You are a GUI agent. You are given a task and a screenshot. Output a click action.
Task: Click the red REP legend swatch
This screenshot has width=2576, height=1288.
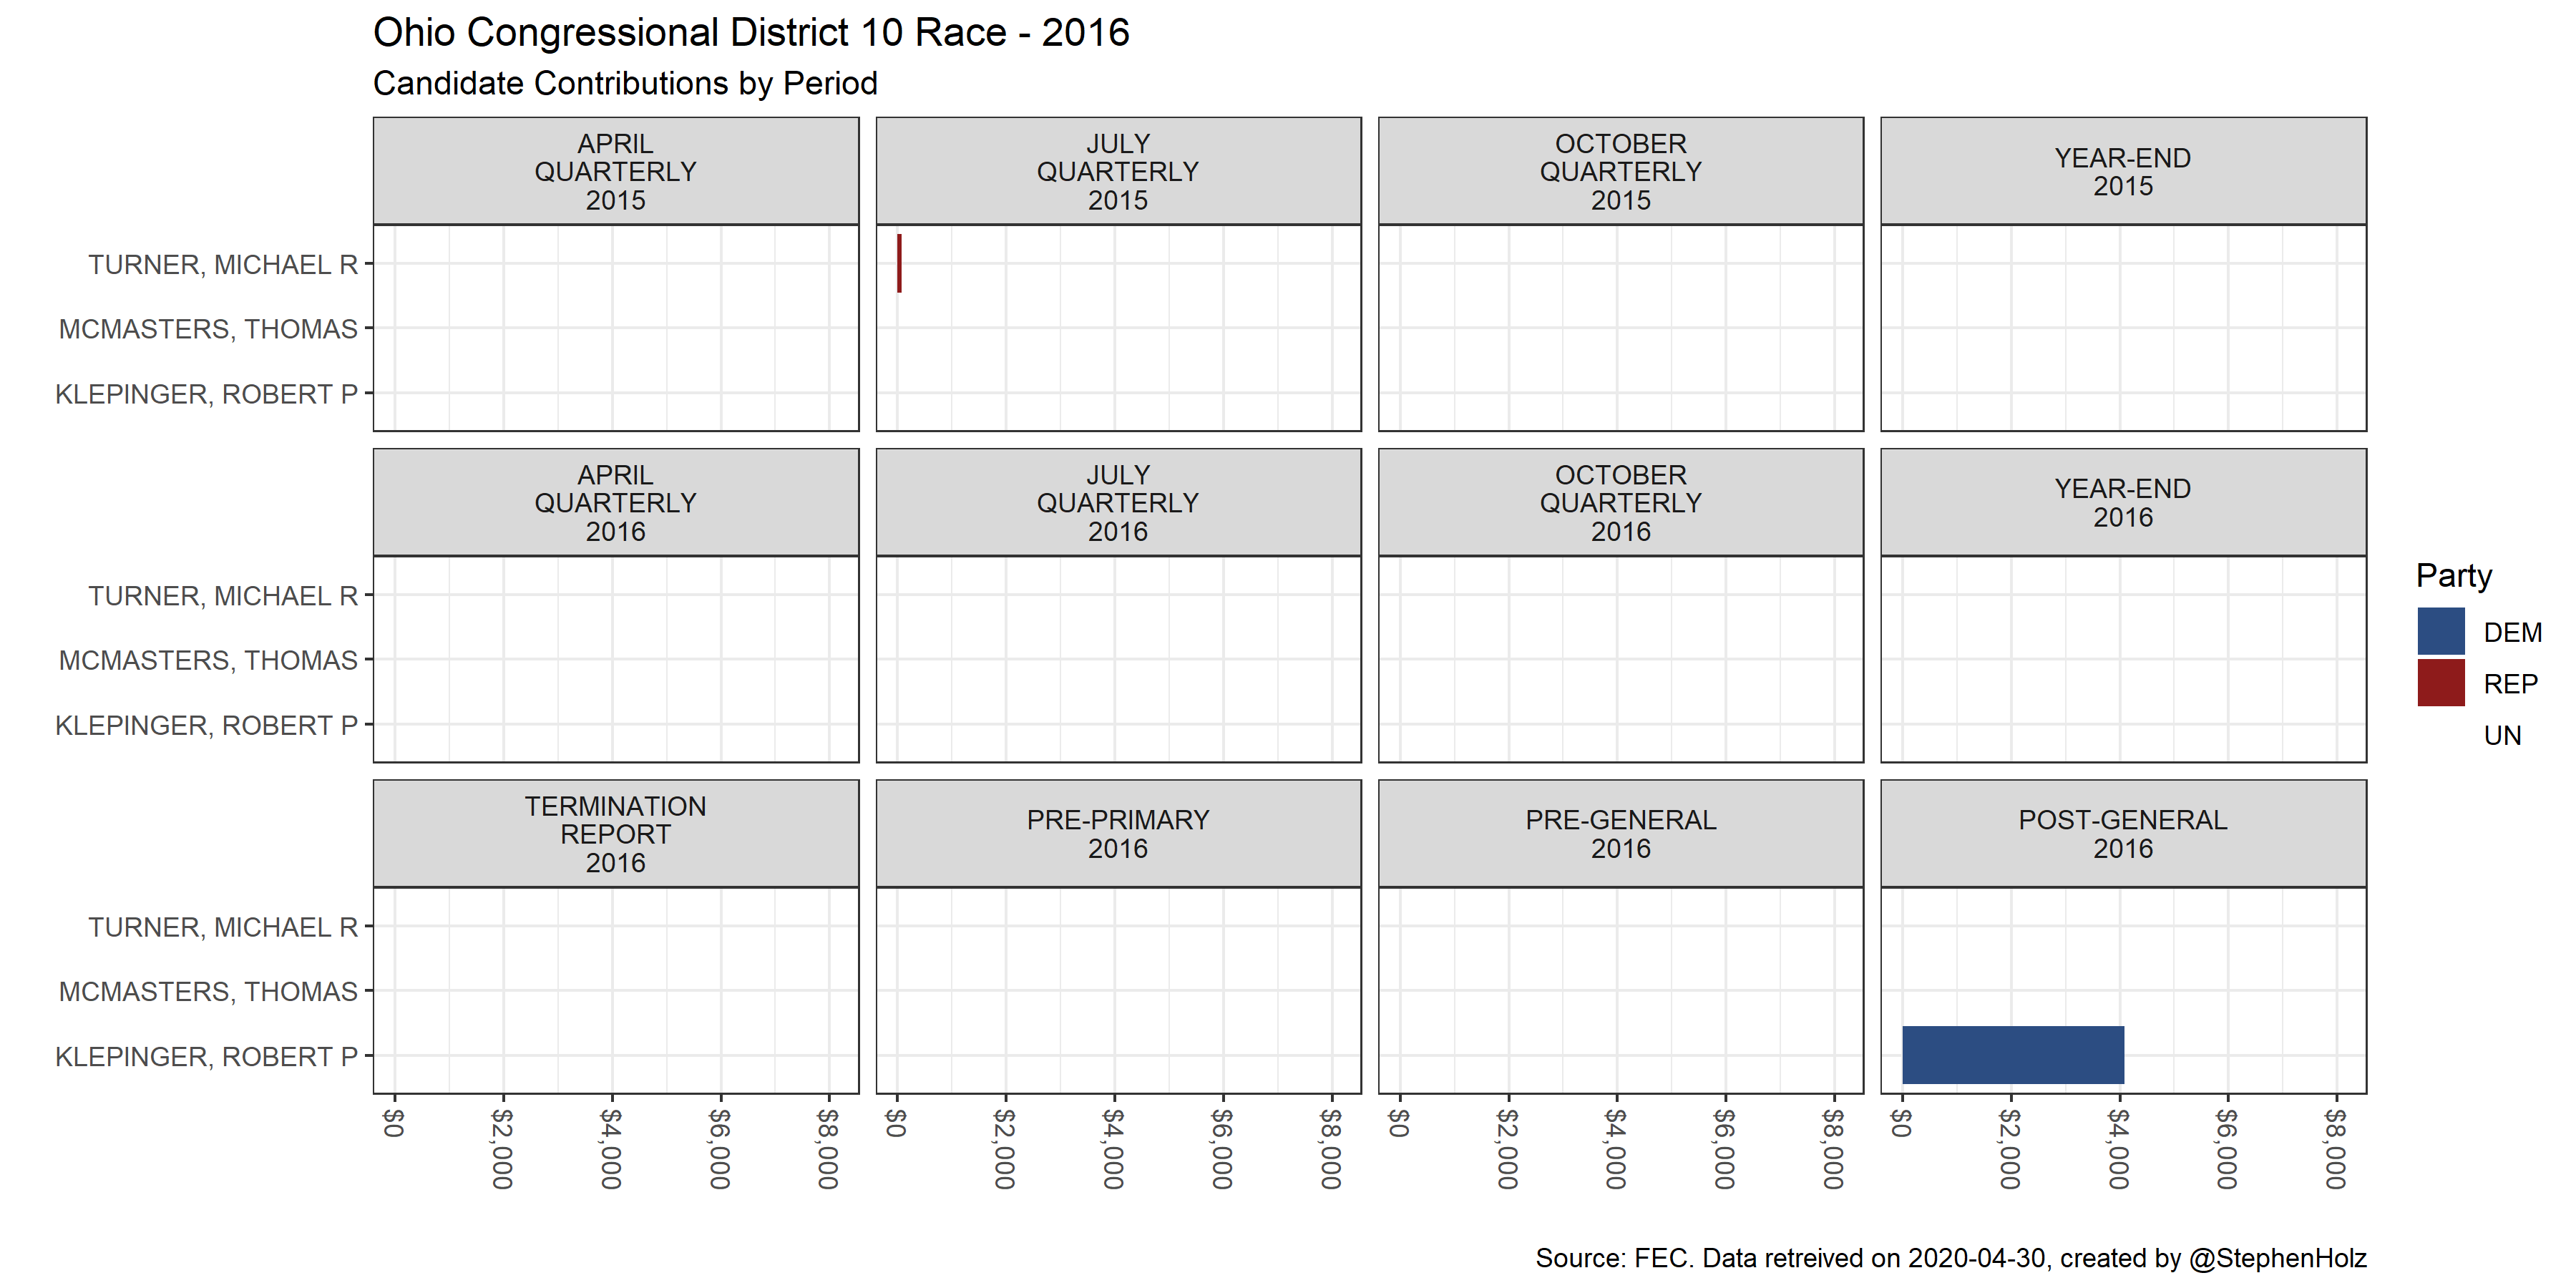2440,683
